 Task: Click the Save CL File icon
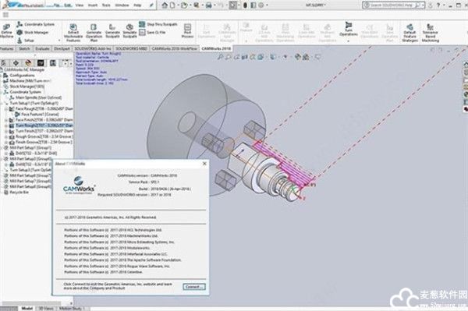152,32
